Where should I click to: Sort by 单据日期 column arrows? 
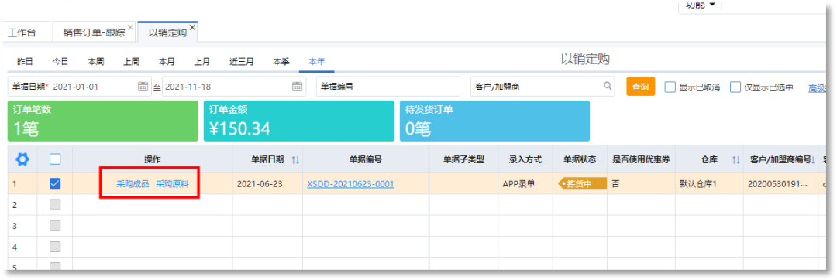coord(295,159)
